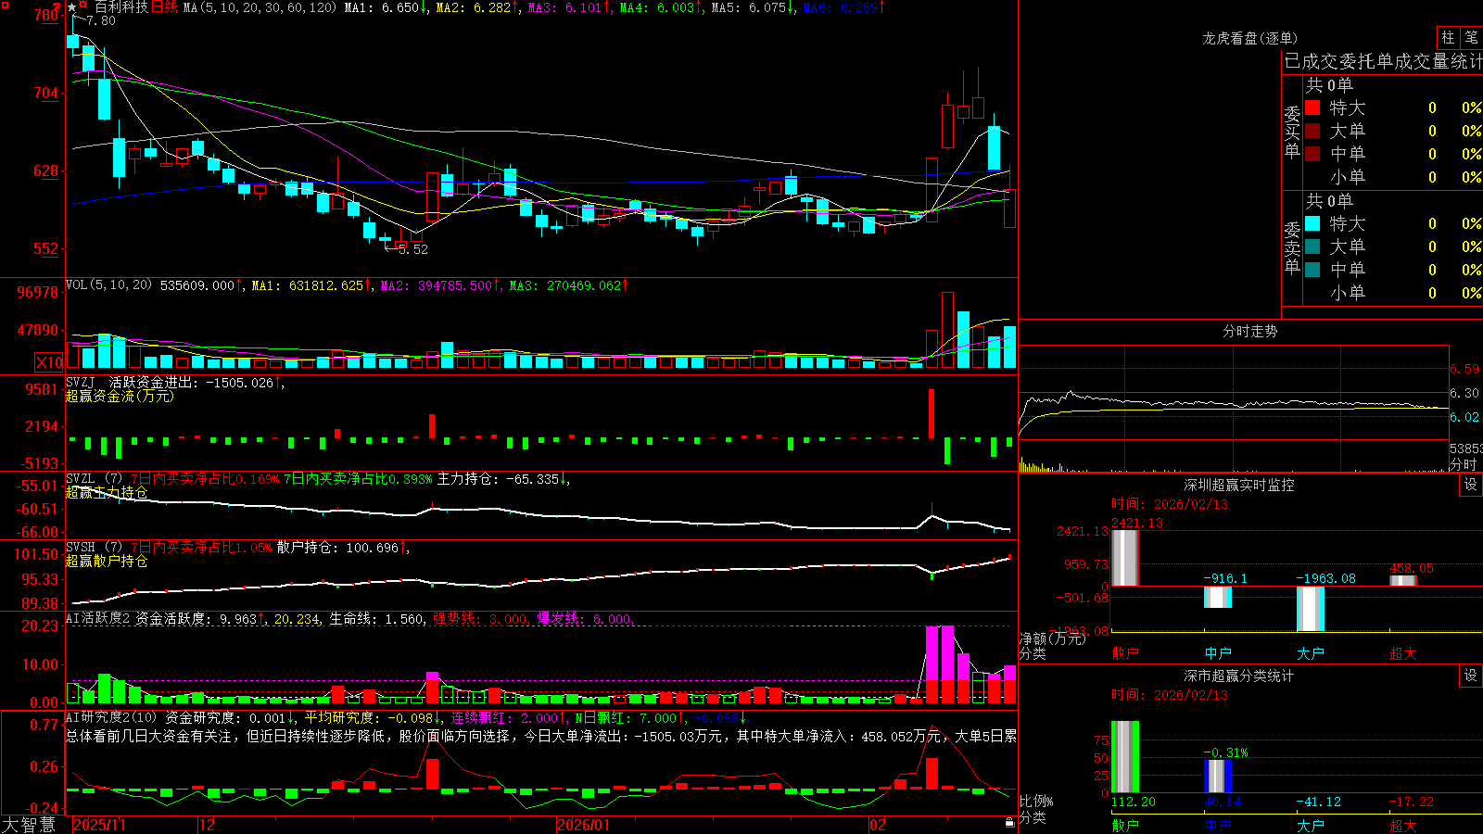Click the 日线 period label
This screenshot has height=834, width=1483.
(x=164, y=7)
